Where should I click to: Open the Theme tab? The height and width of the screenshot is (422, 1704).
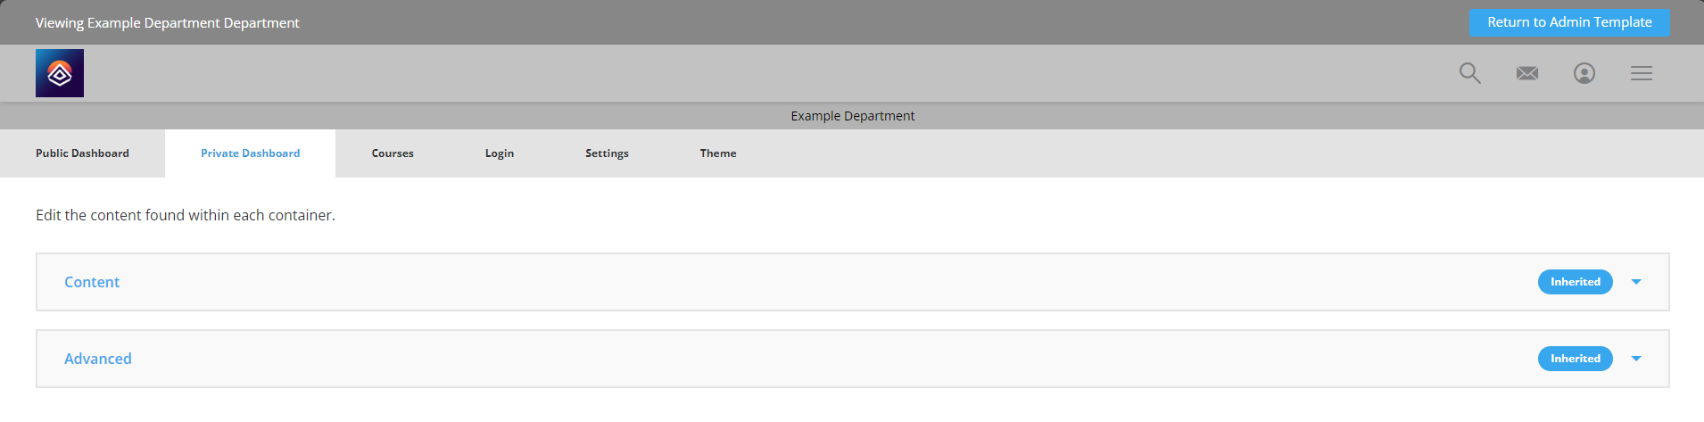point(718,153)
